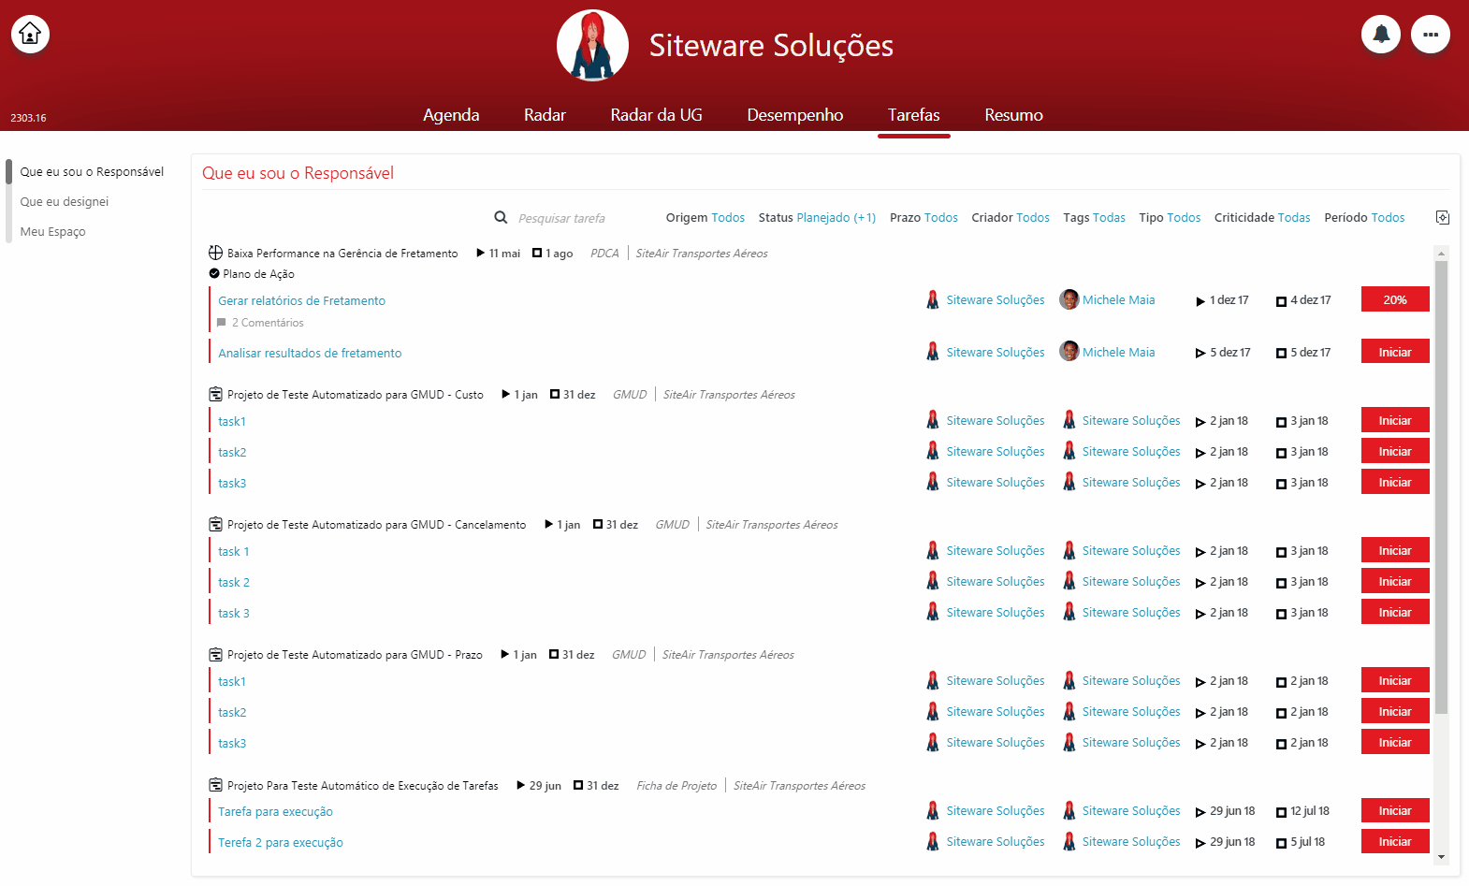Click Projeto Para Teste Automático de Execução title
This screenshot has width=1469, height=886.
pos(363,786)
